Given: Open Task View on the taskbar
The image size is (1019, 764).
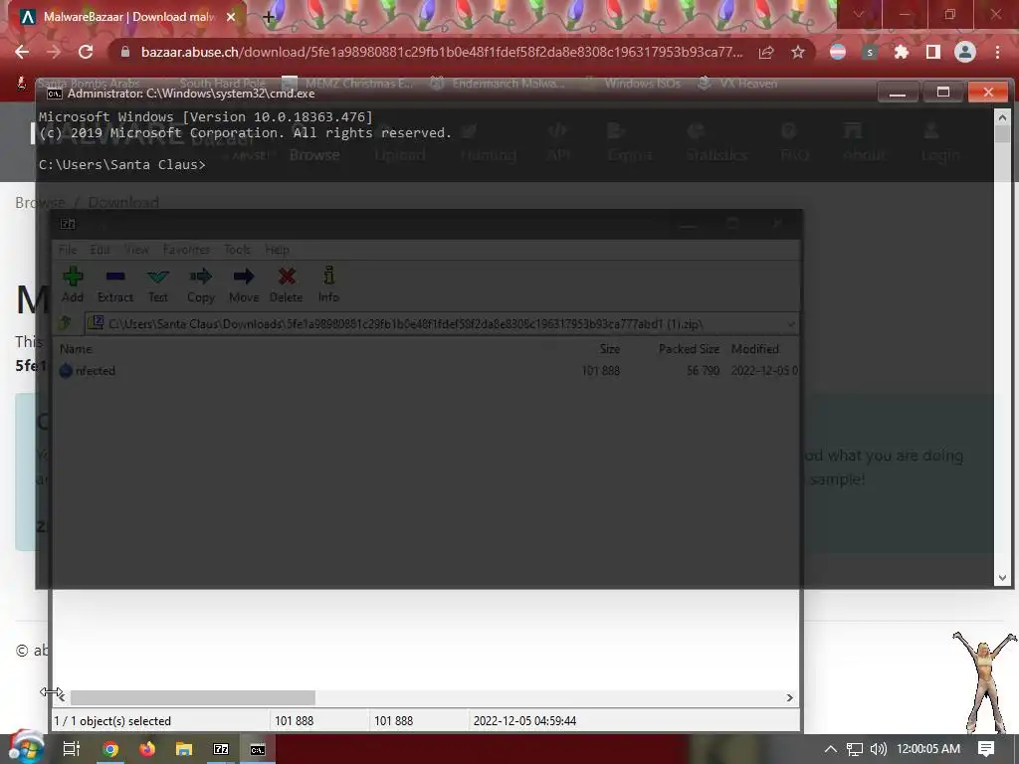Looking at the screenshot, I should pyautogui.click(x=72, y=749).
